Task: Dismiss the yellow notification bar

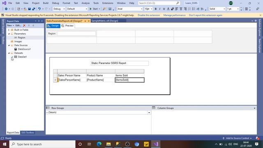Action: (x=260, y=15)
